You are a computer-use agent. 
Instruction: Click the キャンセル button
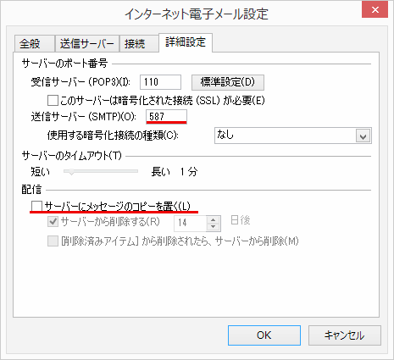point(345,335)
